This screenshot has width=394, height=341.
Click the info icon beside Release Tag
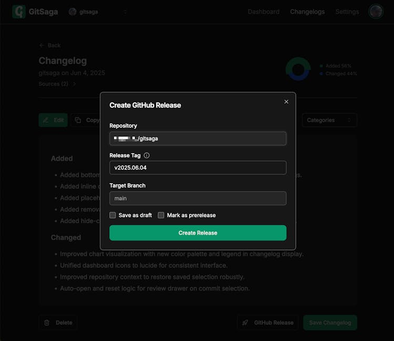point(147,156)
